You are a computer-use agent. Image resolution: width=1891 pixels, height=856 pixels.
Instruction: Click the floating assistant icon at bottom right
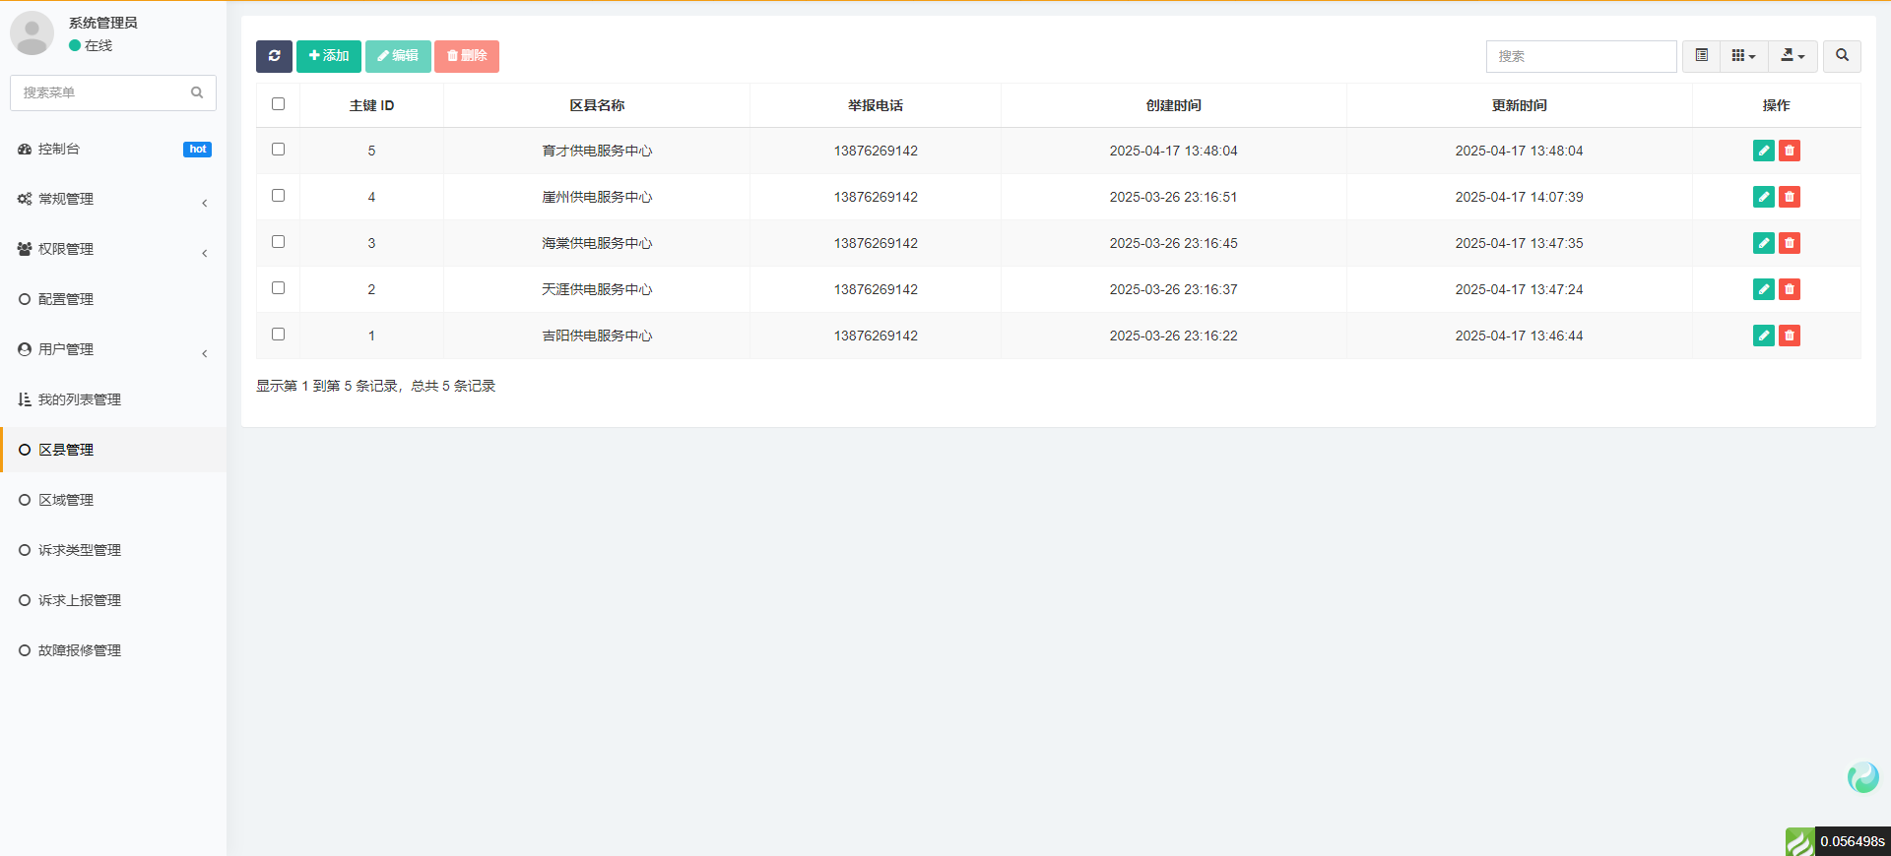pos(1862,777)
